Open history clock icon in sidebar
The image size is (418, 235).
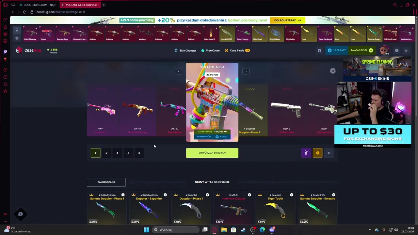(x=5, y=77)
